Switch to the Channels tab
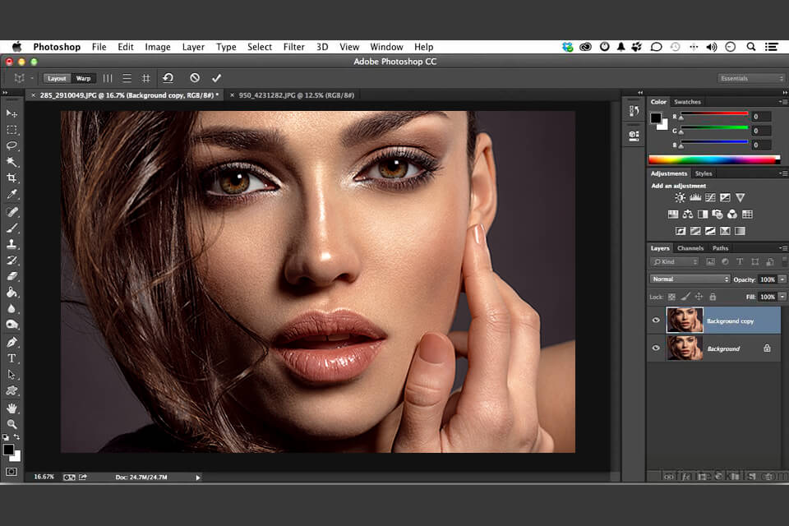The height and width of the screenshot is (526, 789). click(690, 248)
